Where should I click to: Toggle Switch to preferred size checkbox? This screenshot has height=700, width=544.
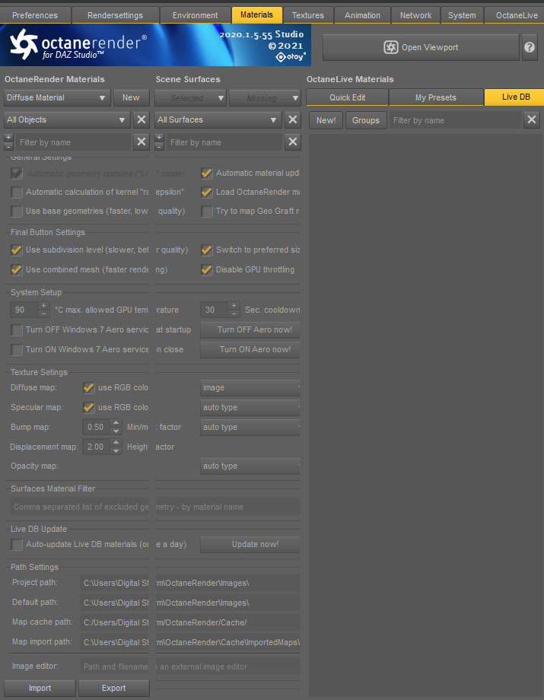[207, 250]
